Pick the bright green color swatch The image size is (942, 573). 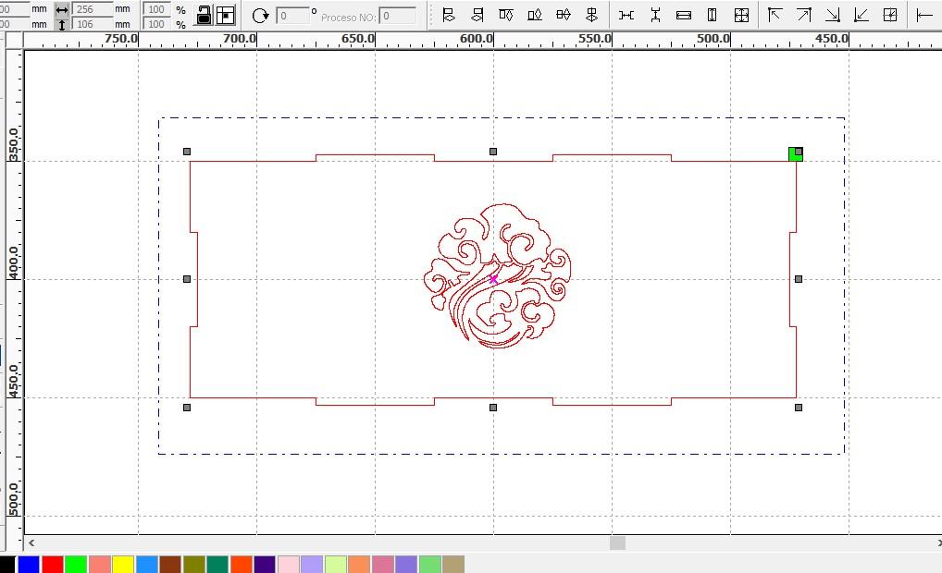click(x=76, y=564)
